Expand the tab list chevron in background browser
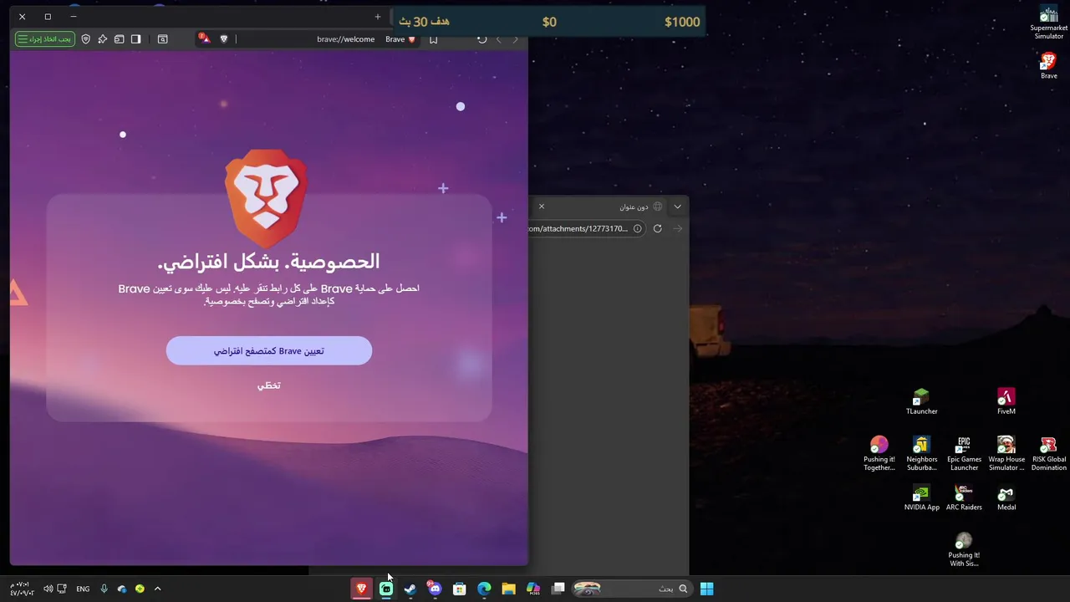The width and height of the screenshot is (1070, 602). click(x=677, y=207)
